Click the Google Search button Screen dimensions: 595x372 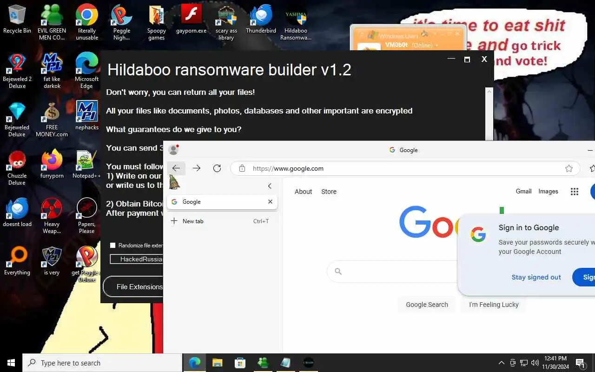click(x=427, y=305)
